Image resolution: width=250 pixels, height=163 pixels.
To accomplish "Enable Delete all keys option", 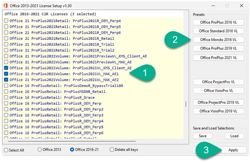I will click(x=112, y=150).
